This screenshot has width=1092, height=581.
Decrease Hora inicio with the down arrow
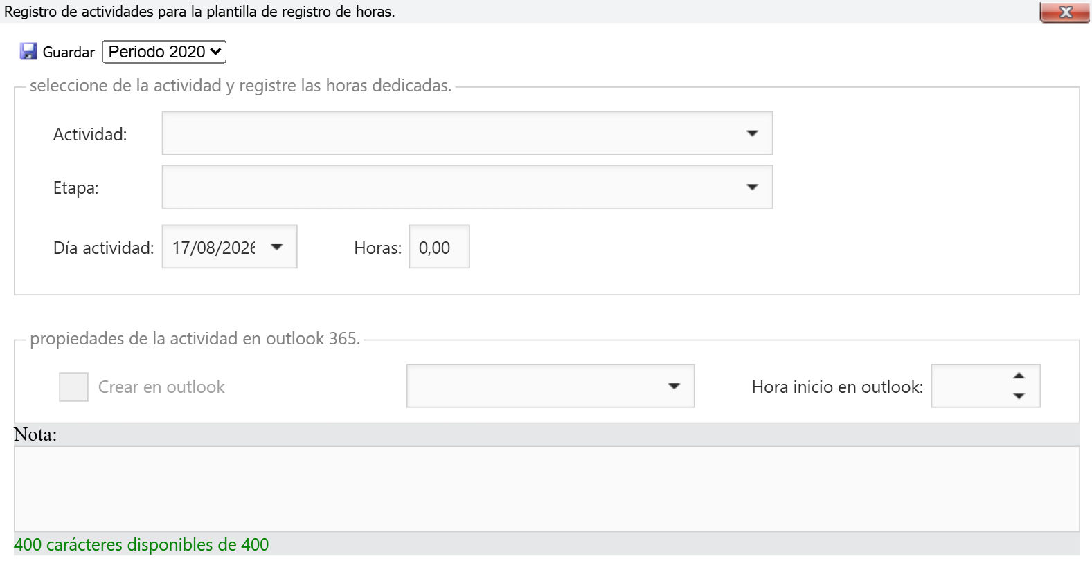click(x=1019, y=396)
